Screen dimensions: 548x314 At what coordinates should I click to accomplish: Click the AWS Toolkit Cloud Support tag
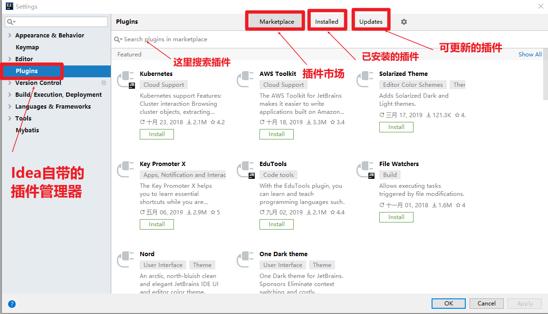pyautogui.click(x=283, y=85)
